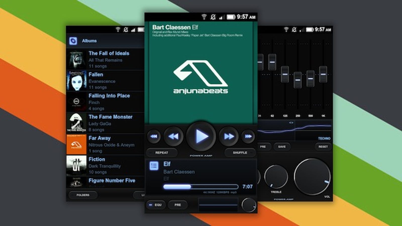The image size is (402, 226).
Task: Tap Wi-Fi icon in center status bar
Action: [x=204, y=17]
